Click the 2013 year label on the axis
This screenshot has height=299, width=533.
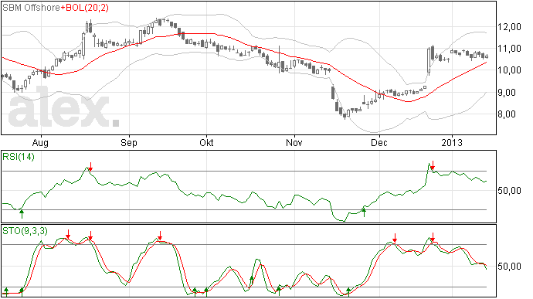tap(452, 142)
